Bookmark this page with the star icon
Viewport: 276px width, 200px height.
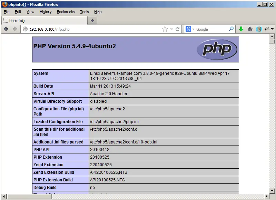click(x=165, y=29)
